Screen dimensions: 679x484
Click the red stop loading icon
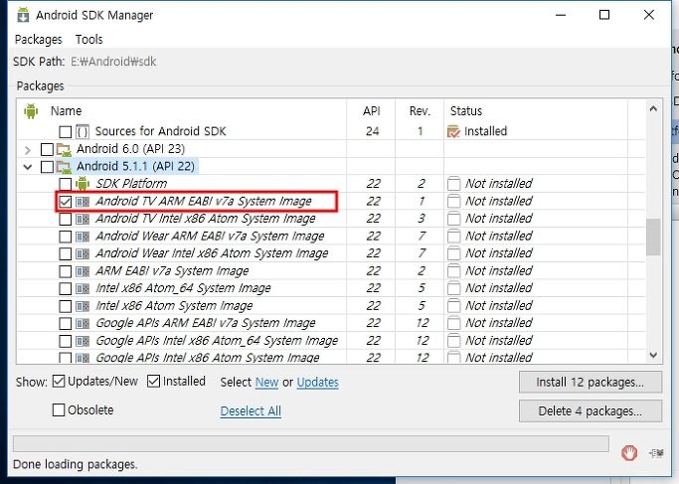click(x=629, y=453)
